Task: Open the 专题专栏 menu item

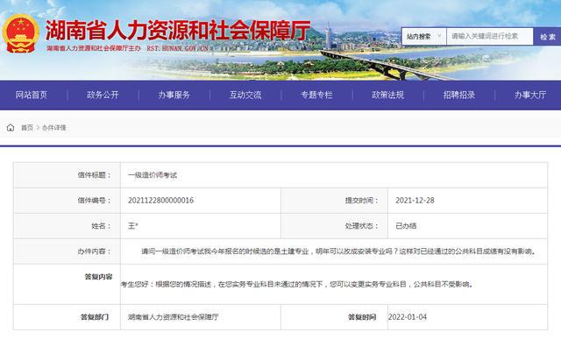Action: click(x=316, y=96)
